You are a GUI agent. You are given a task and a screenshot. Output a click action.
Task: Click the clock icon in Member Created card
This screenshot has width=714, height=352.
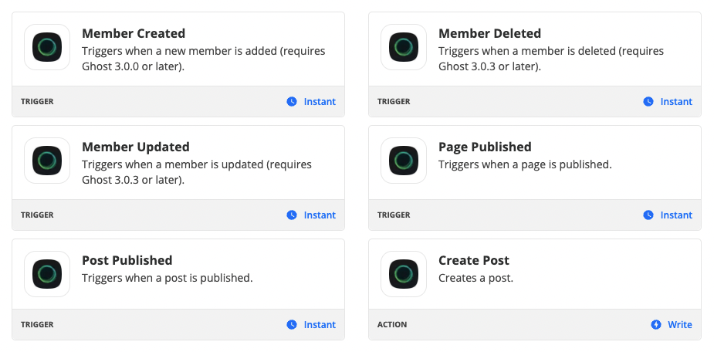coord(292,102)
